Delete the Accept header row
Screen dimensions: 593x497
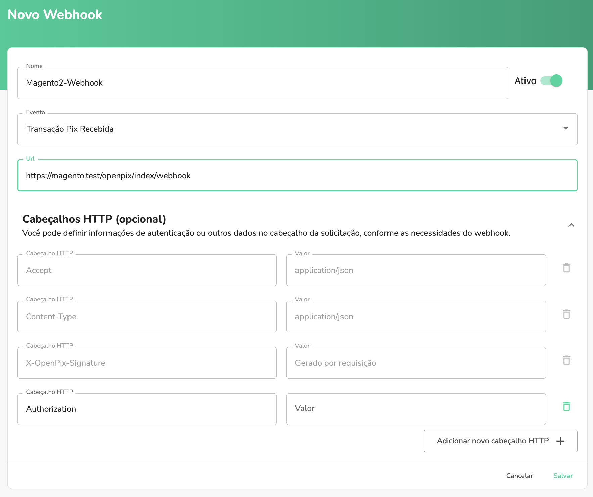pyautogui.click(x=567, y=268)
